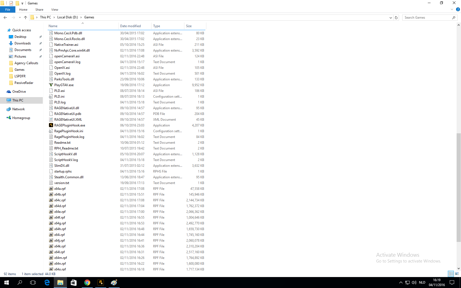Open the root breadcrumb chevron before This PC
Screen dimensions: 461x288
[x=37, y=17]
